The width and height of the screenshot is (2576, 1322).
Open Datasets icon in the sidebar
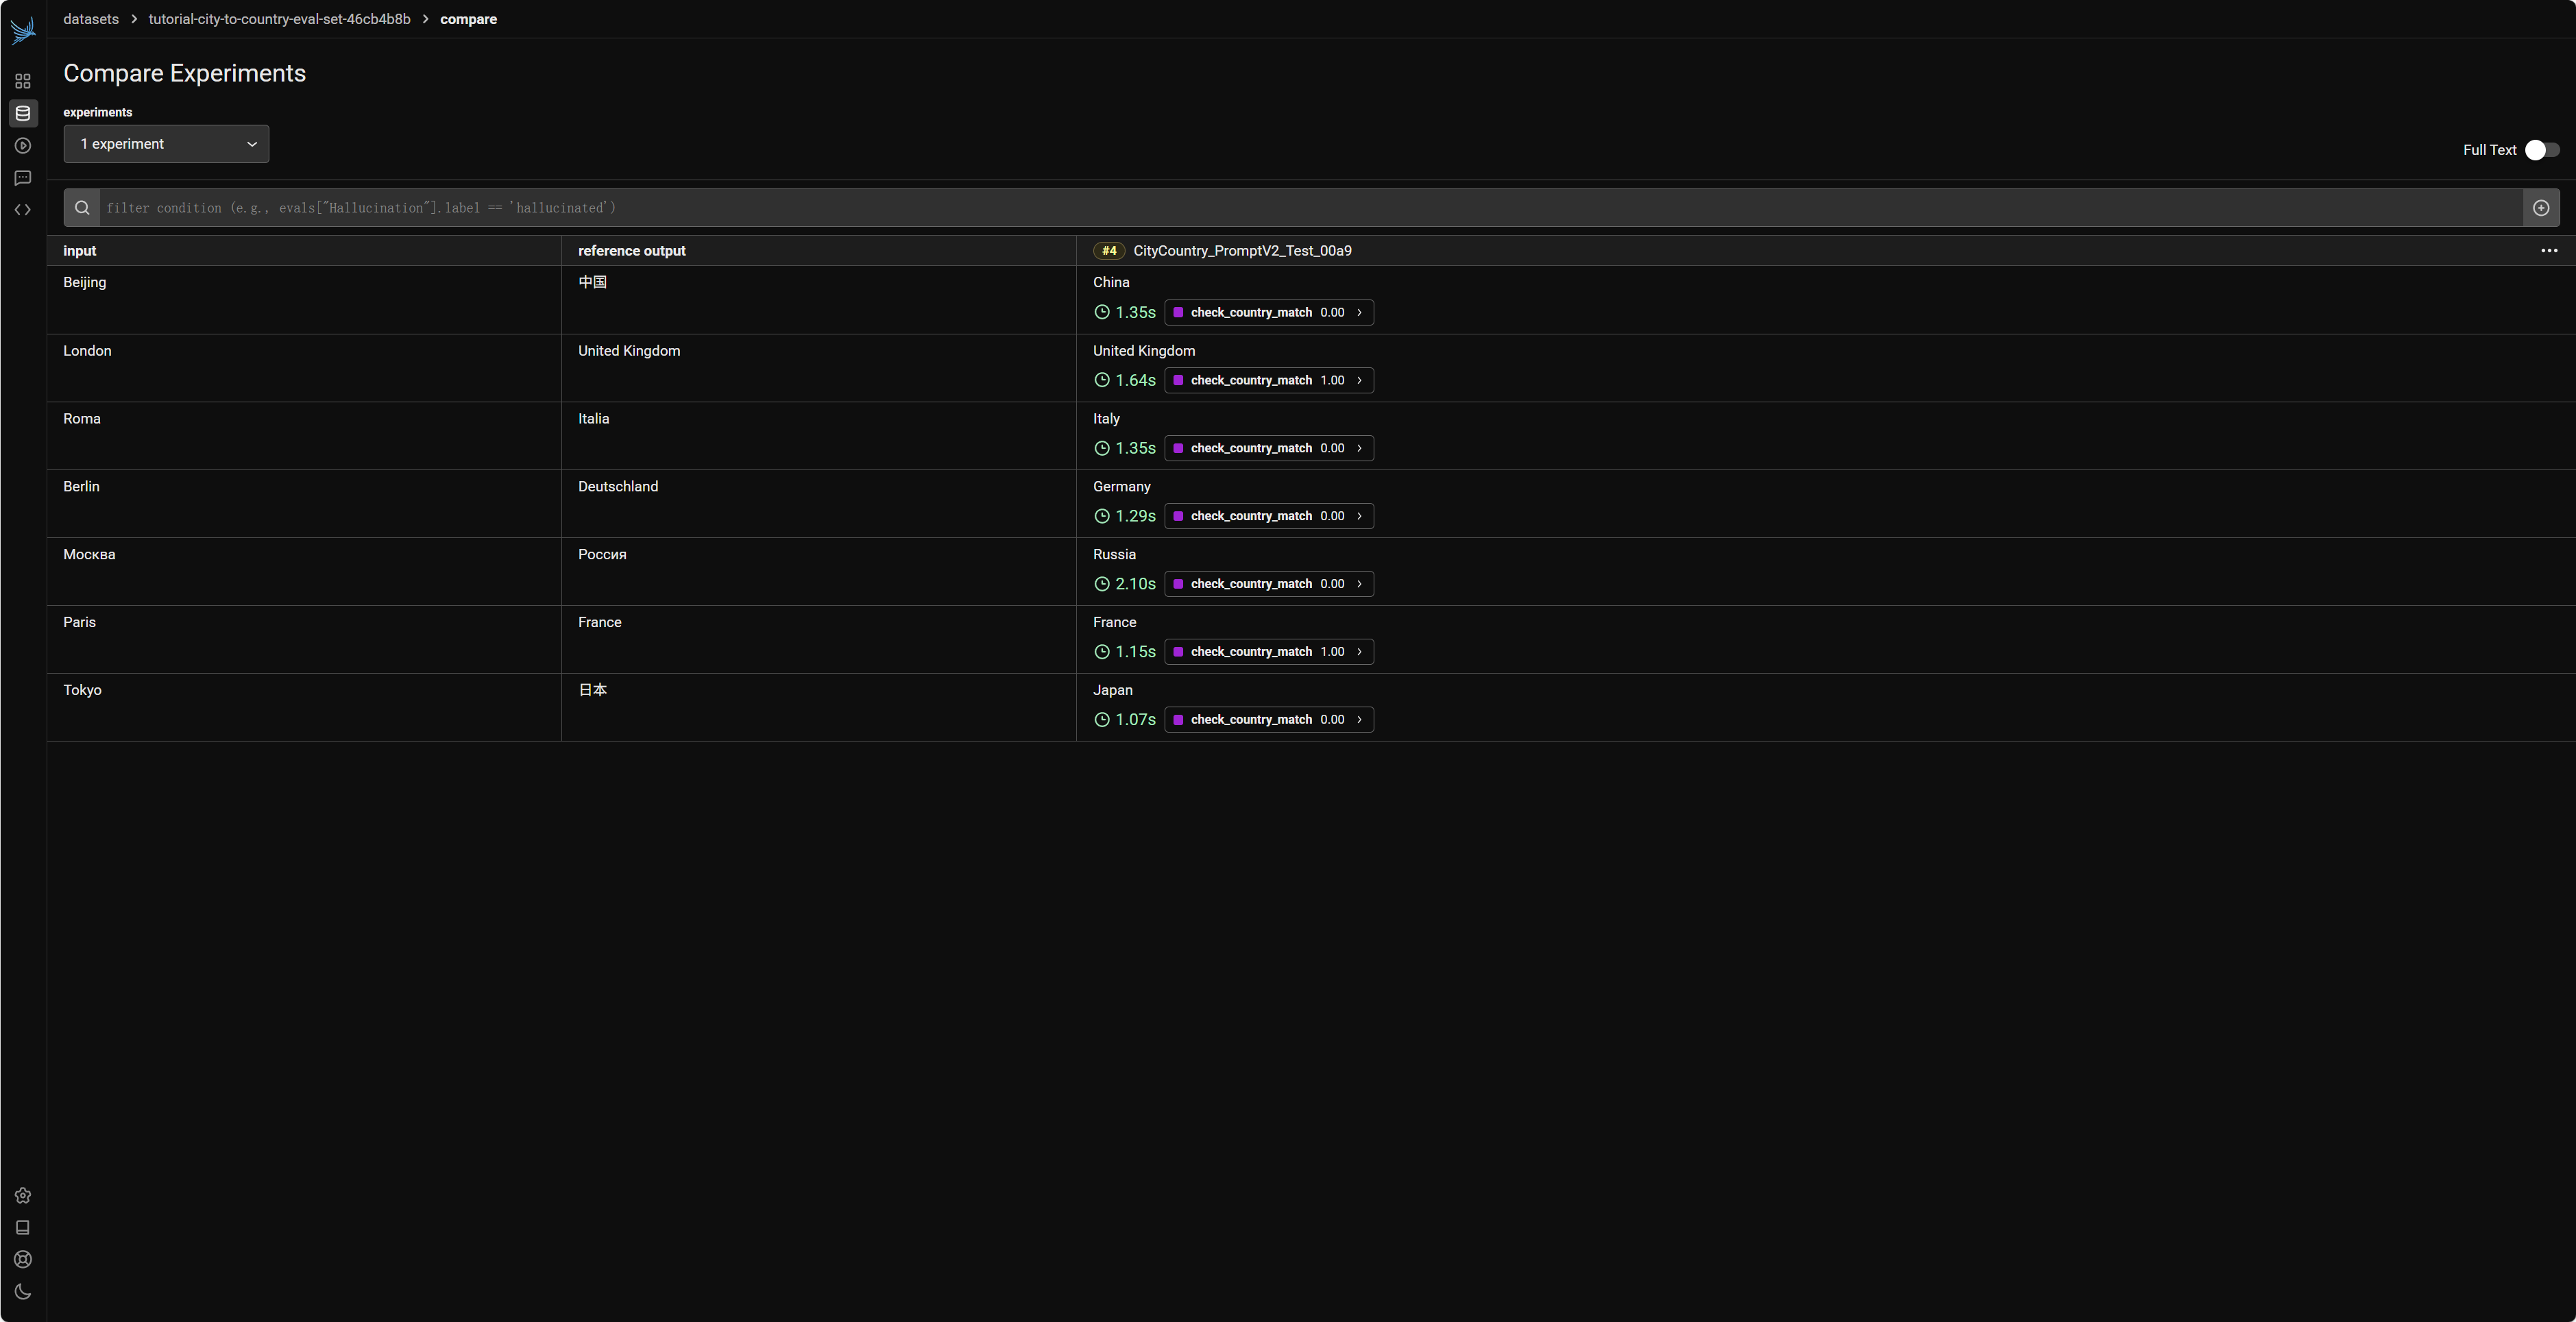[x=23, y=113]
